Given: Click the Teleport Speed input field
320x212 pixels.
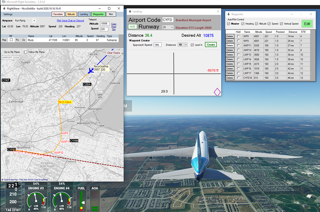Looking at the screenshot, I should coord(104,29).
